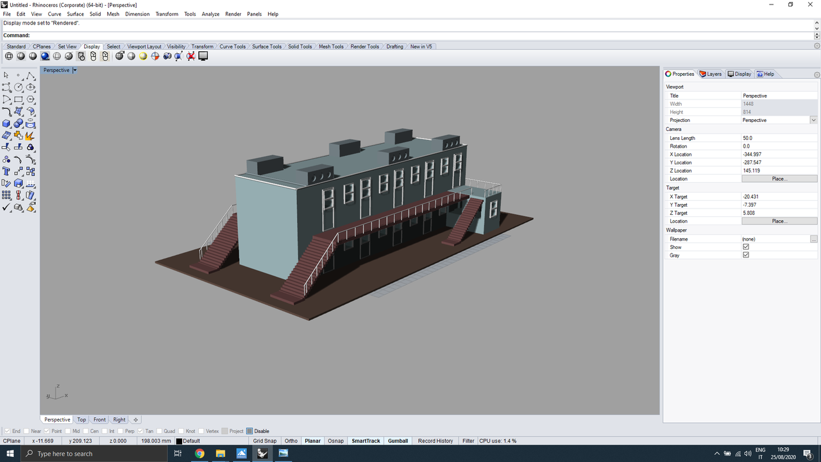Click the Default layer color swatch

pyautogui.click(x=180, y=441)
